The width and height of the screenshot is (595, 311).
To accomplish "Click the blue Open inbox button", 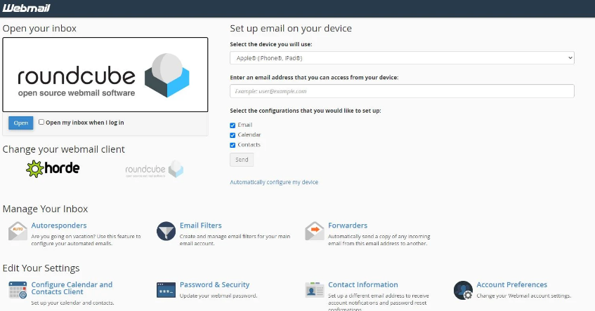I will (21, 123).
